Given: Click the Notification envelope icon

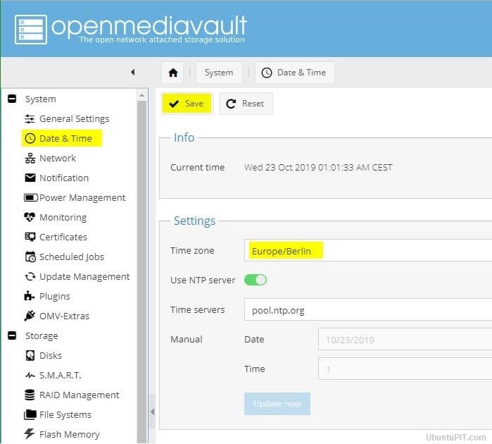Looking at the screenshot, I should 30,178.
